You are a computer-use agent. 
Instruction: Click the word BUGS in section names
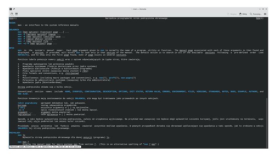tap(233, 92)
